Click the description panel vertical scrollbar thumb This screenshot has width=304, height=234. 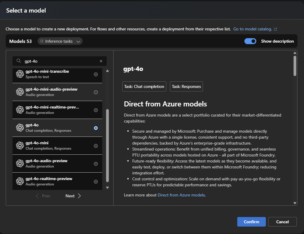(295, 66)
